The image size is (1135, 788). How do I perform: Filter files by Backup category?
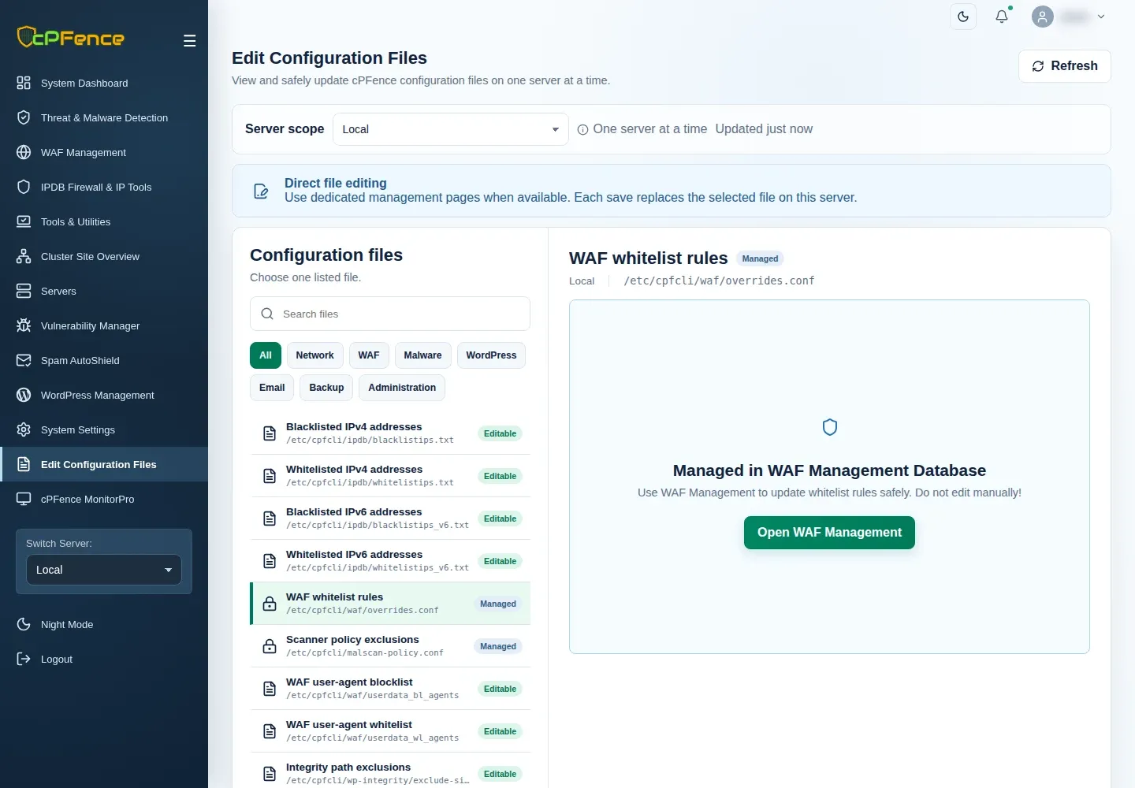coord(326,388)
